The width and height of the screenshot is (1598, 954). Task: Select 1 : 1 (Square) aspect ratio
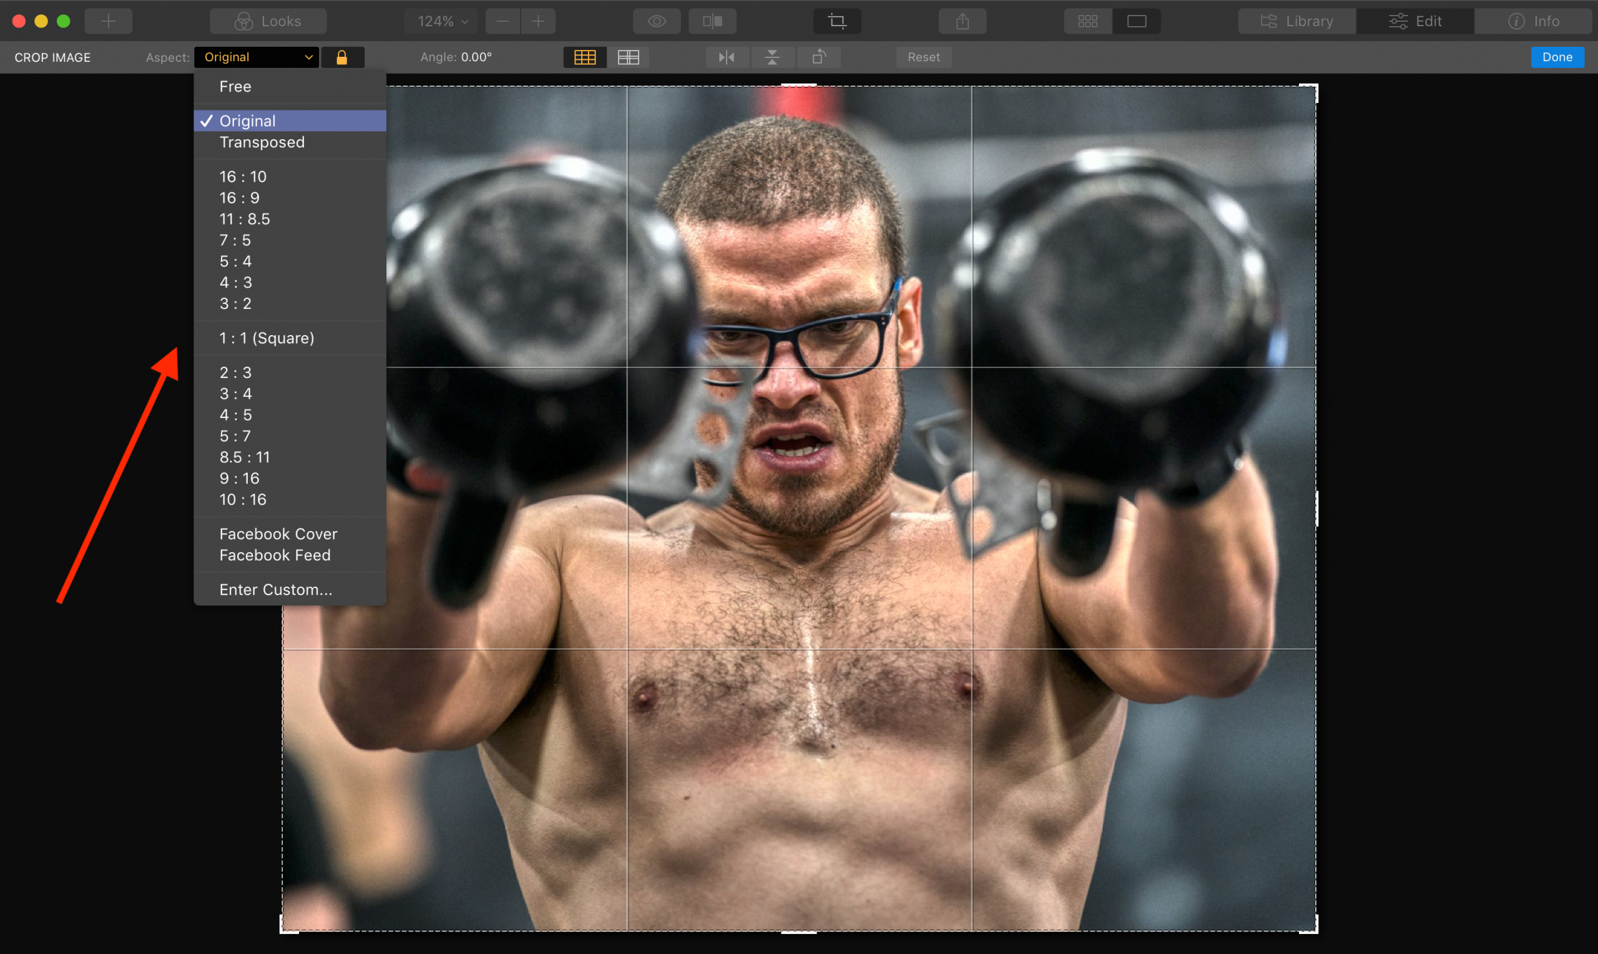[266, 338]
